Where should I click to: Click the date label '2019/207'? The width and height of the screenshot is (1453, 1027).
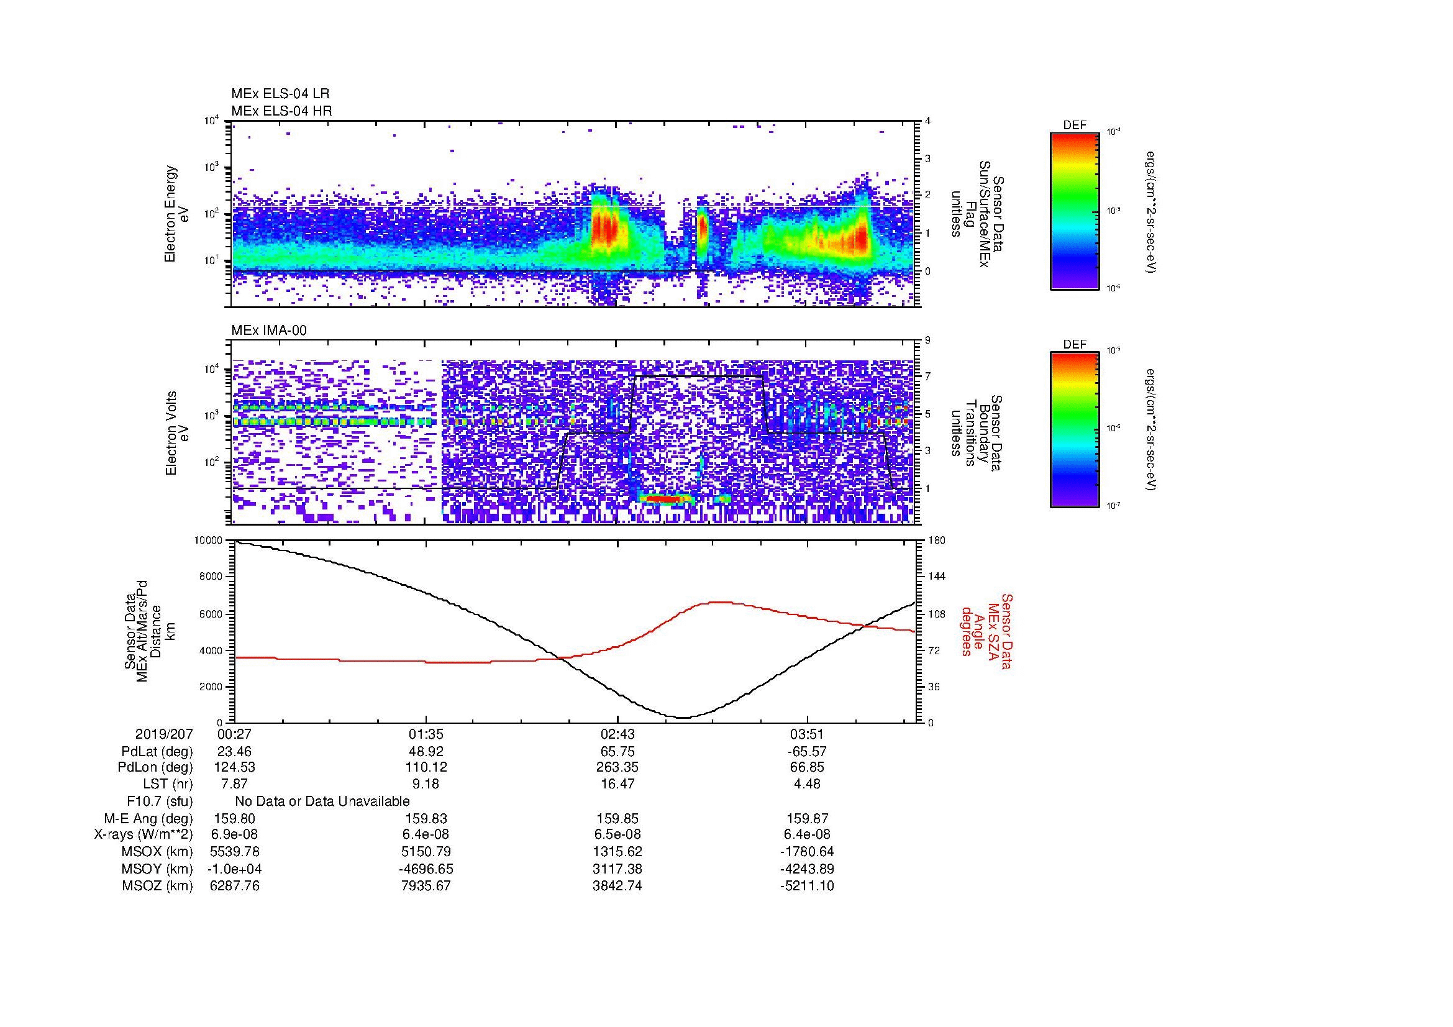[164, 734]
